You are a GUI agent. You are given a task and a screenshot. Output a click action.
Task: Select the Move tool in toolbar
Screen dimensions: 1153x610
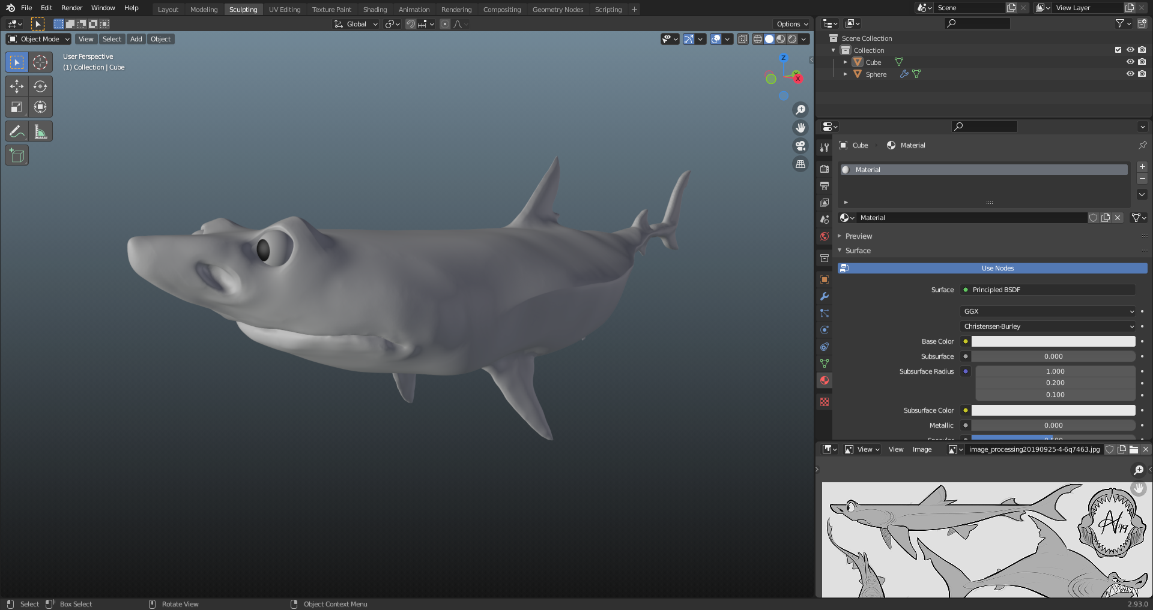17,86
